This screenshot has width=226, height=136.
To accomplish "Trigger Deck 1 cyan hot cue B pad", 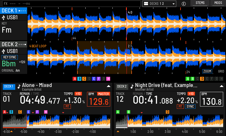I will coord(79,79).
